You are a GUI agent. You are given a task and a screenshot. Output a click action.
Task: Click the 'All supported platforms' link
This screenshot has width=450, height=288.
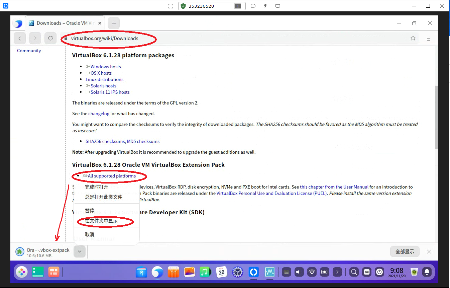coord(112,176)
